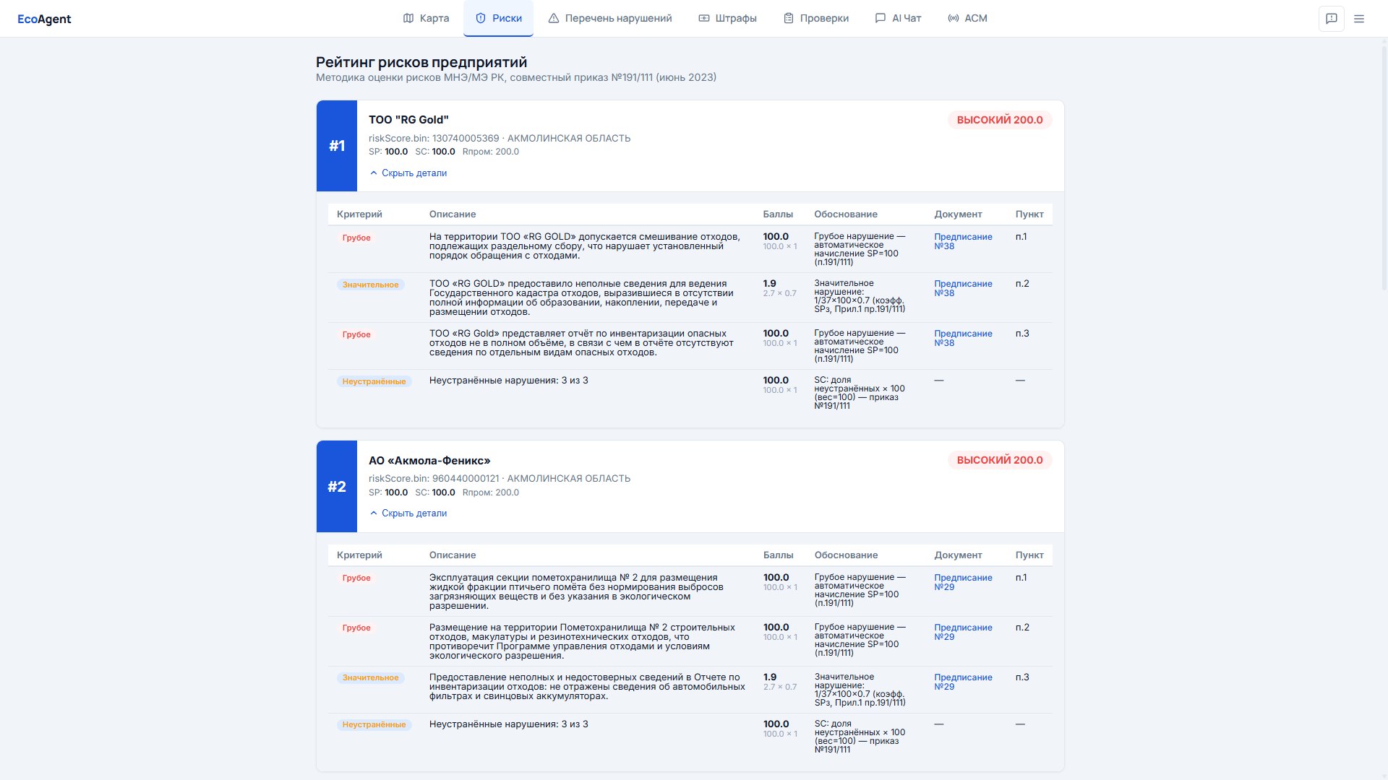This screenshot has width=1388, height=780.
Task: Click the Значительное badge on Государственного кадастра row
Action: pyautogui.click(x=370, y=285)
